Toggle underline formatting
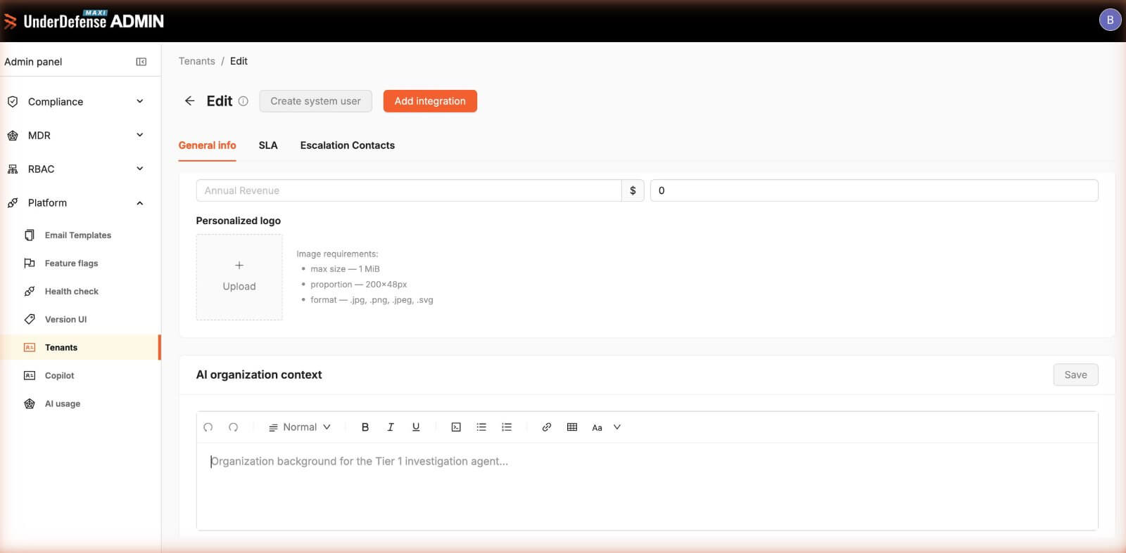Viewport: 1126px width, 553px height. coord(416,427)
